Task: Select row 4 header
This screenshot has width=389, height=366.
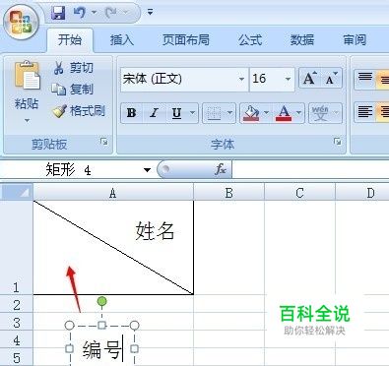Action: (16, 339)
